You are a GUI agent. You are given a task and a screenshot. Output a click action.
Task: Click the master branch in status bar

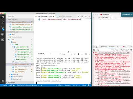click(5, 85)
